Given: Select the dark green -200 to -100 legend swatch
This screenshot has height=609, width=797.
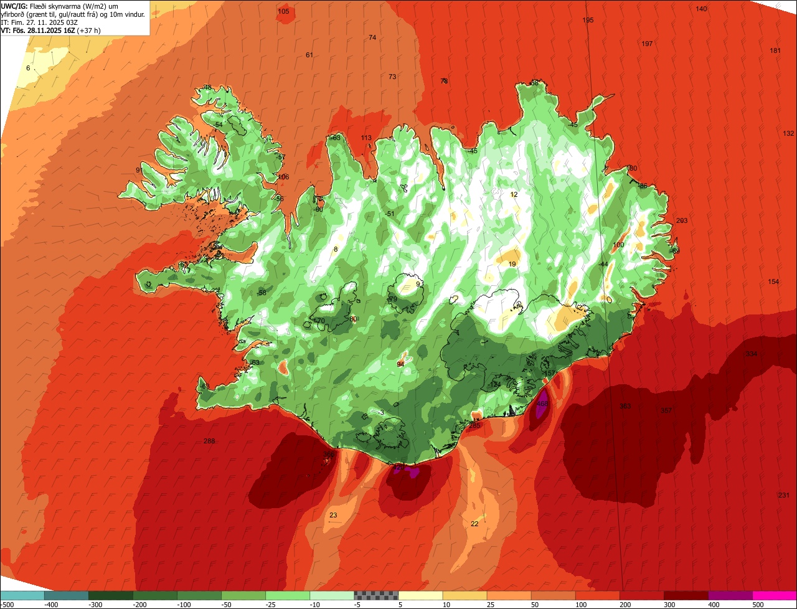Looking at the screenshot, I should 155,595.
